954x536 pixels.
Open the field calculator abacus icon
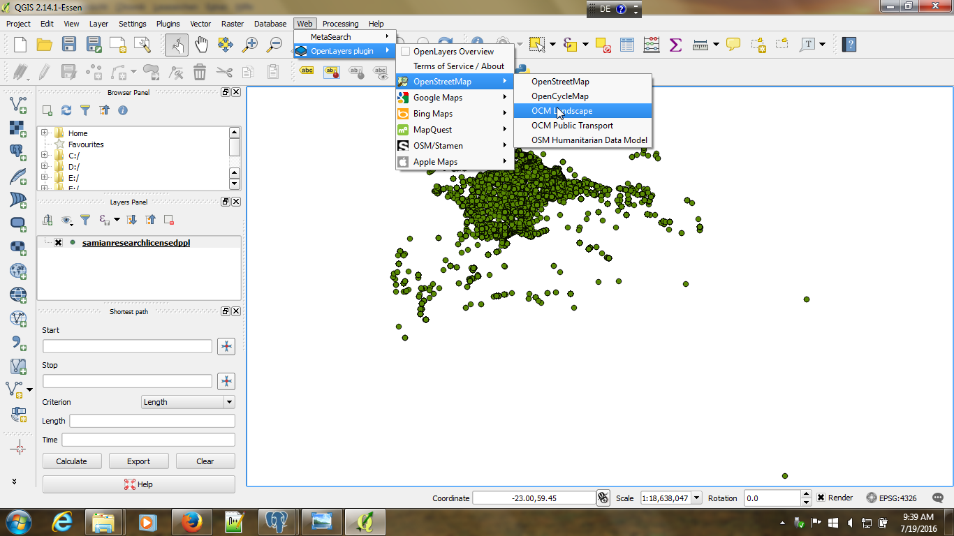[x=652, y=45]
